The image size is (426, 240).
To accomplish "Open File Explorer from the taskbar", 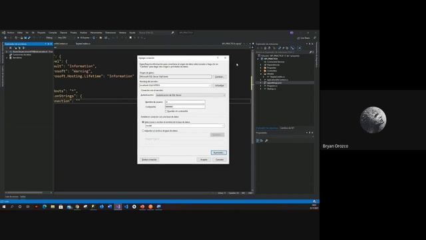I will click(x=53, y=207).
